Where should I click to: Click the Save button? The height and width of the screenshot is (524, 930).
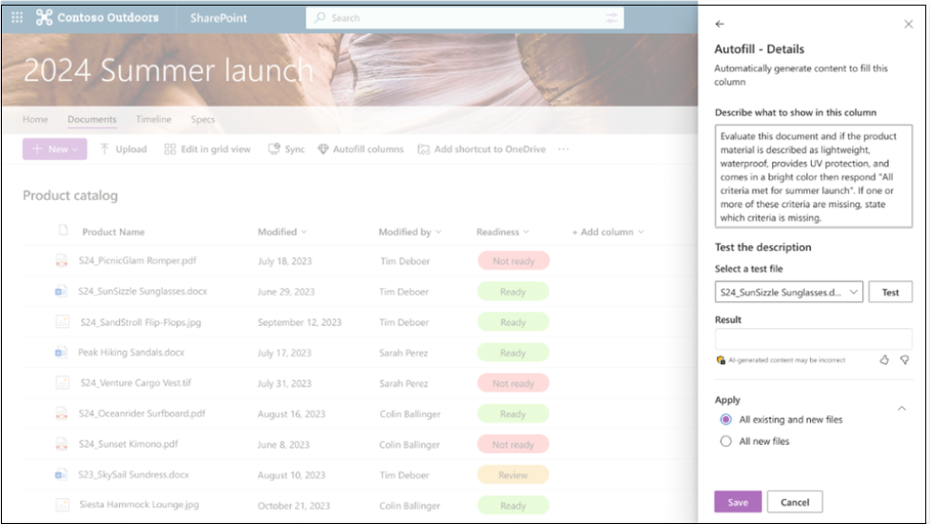pos(737,502)
